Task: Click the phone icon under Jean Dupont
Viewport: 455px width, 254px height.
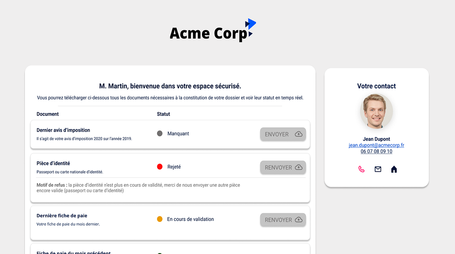Action: pyautogui.click(x=361, y=169)
